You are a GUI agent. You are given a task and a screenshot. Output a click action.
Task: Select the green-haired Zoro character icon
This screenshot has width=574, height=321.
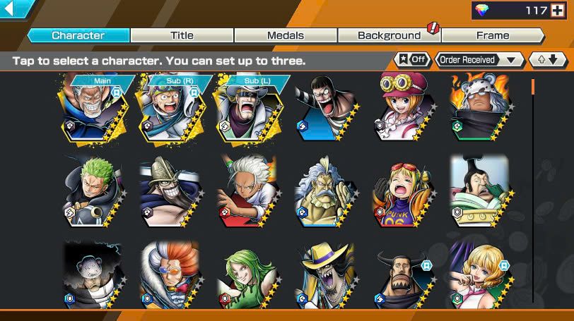click(x=94, y=192)
